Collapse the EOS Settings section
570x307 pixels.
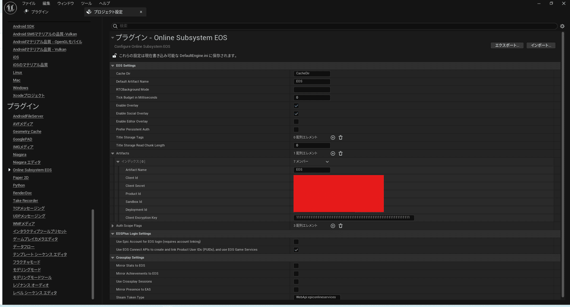[113, 65]
